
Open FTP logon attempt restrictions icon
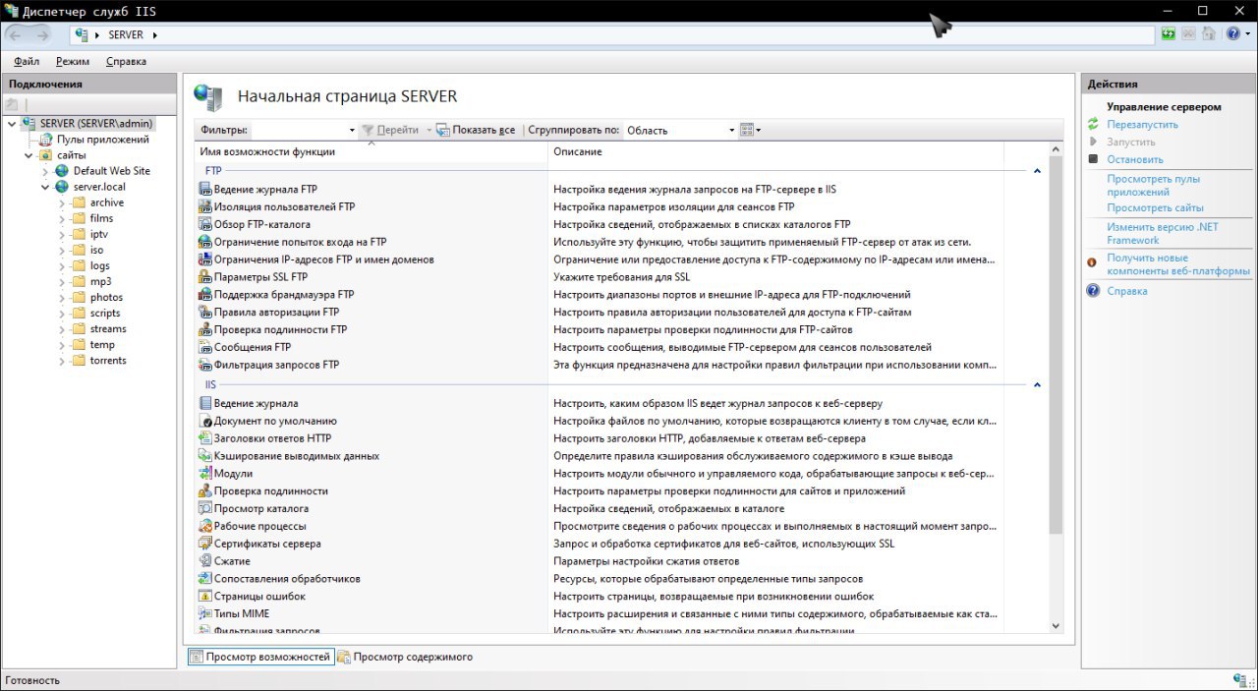point(205,242)
